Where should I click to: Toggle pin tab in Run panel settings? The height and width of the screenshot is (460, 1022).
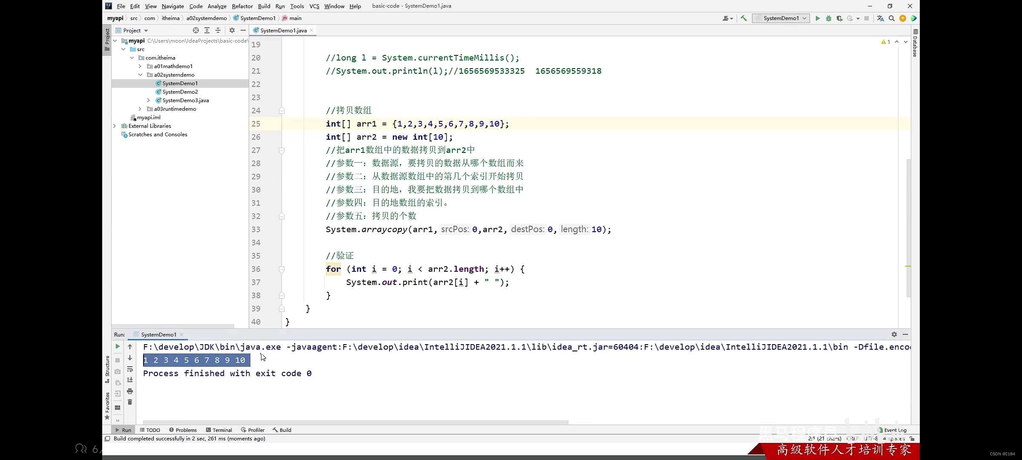click(x=894, y=335)
